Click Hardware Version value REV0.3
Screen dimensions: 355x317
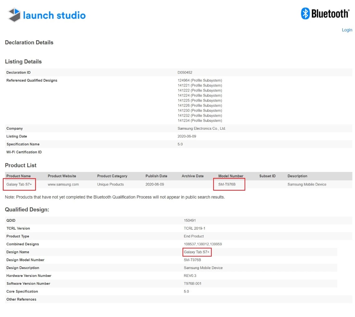[x=190, y=276]
